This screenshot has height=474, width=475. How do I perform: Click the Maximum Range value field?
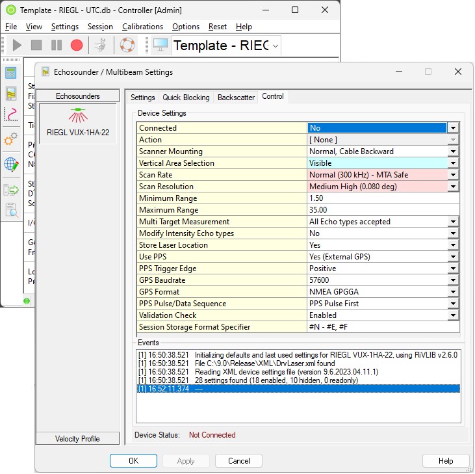click(383, 210)
